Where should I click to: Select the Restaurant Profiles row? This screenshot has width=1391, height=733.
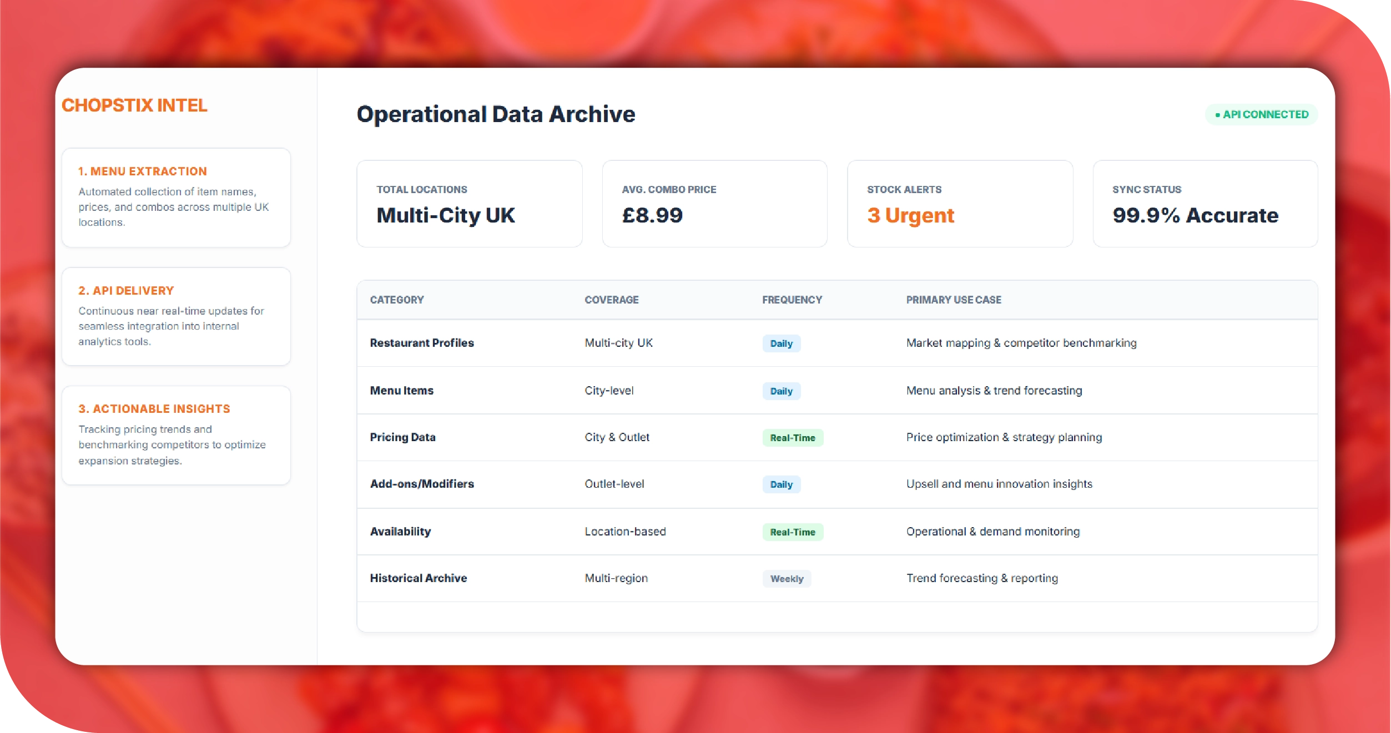[422, 343]
